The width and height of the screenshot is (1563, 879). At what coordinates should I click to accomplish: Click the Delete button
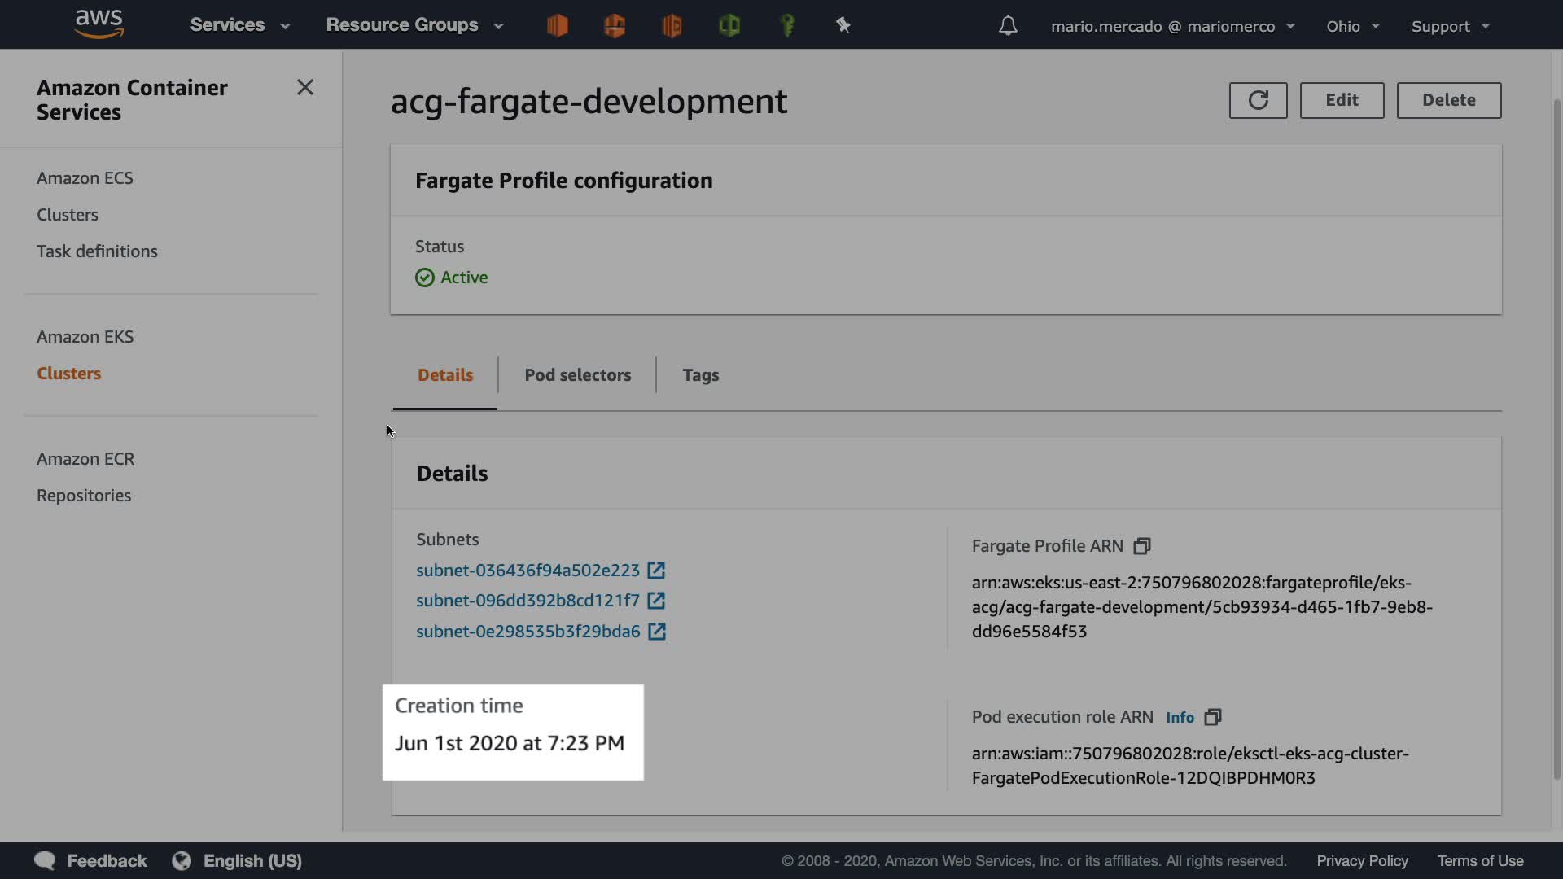tap(1448, 100)
